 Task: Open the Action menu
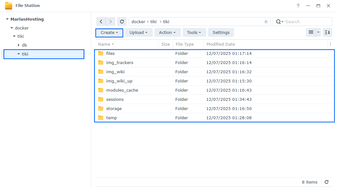coord(168,32)
